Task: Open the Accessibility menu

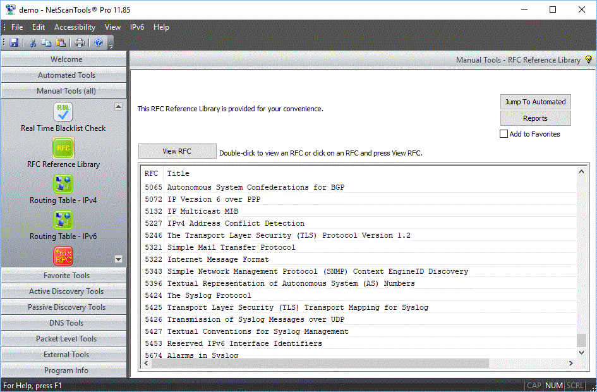Action: [75, 27]
